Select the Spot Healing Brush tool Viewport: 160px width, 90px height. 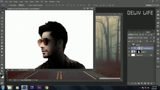click(x=2, y=30)
